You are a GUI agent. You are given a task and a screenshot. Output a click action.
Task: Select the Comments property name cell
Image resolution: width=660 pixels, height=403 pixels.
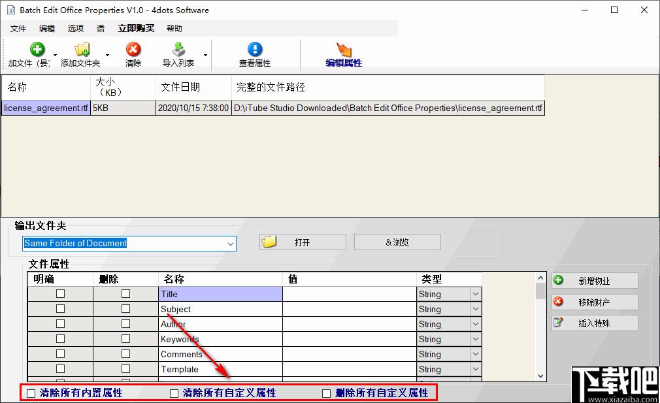click(x=221, y=354)
